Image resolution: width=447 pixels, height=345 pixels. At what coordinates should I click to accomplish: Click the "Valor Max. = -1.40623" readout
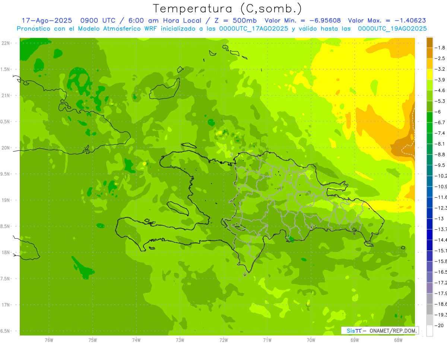(x=387, y=20)
